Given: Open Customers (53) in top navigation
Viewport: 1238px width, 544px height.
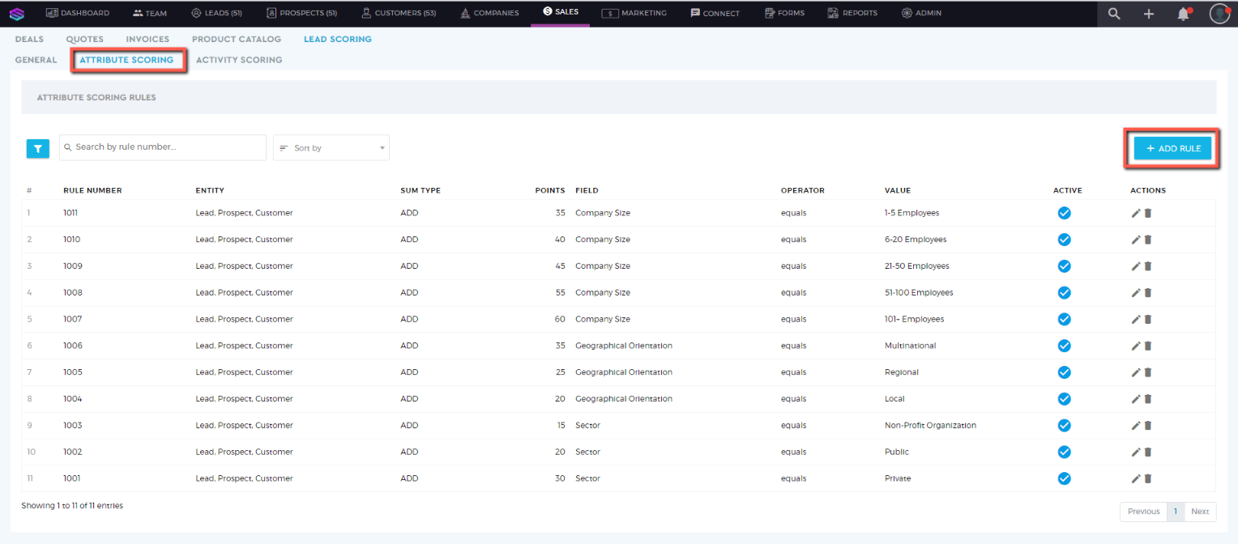Looking at the screenshot, I should click(x=399, y=13).
